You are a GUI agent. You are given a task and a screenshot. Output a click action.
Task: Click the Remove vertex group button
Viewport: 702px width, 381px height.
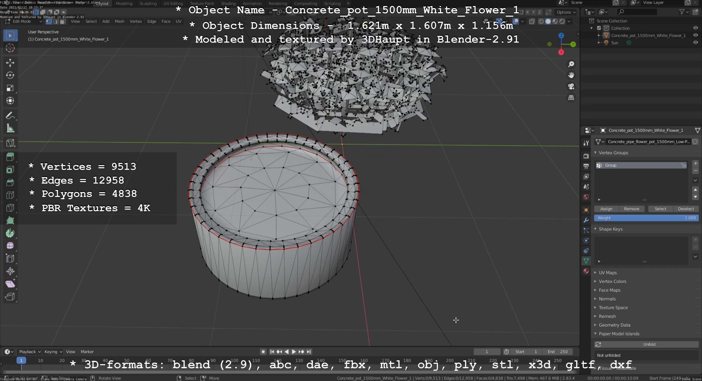631,209
